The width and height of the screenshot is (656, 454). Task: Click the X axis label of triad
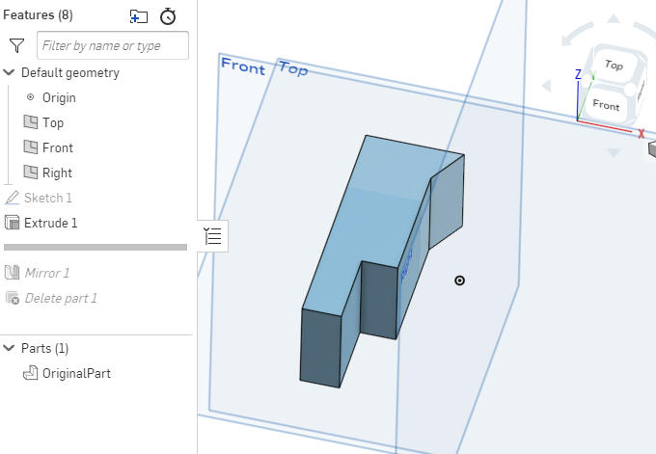tap(641, 134)
